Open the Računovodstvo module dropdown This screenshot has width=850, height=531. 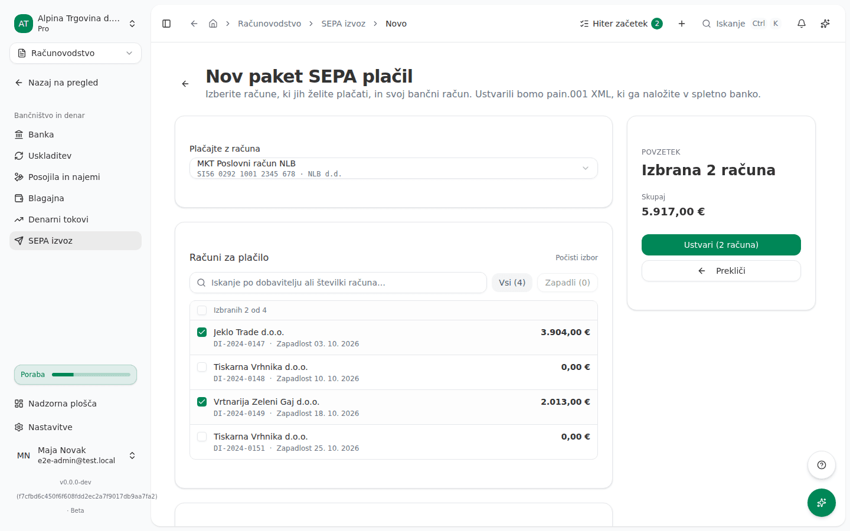76,53
